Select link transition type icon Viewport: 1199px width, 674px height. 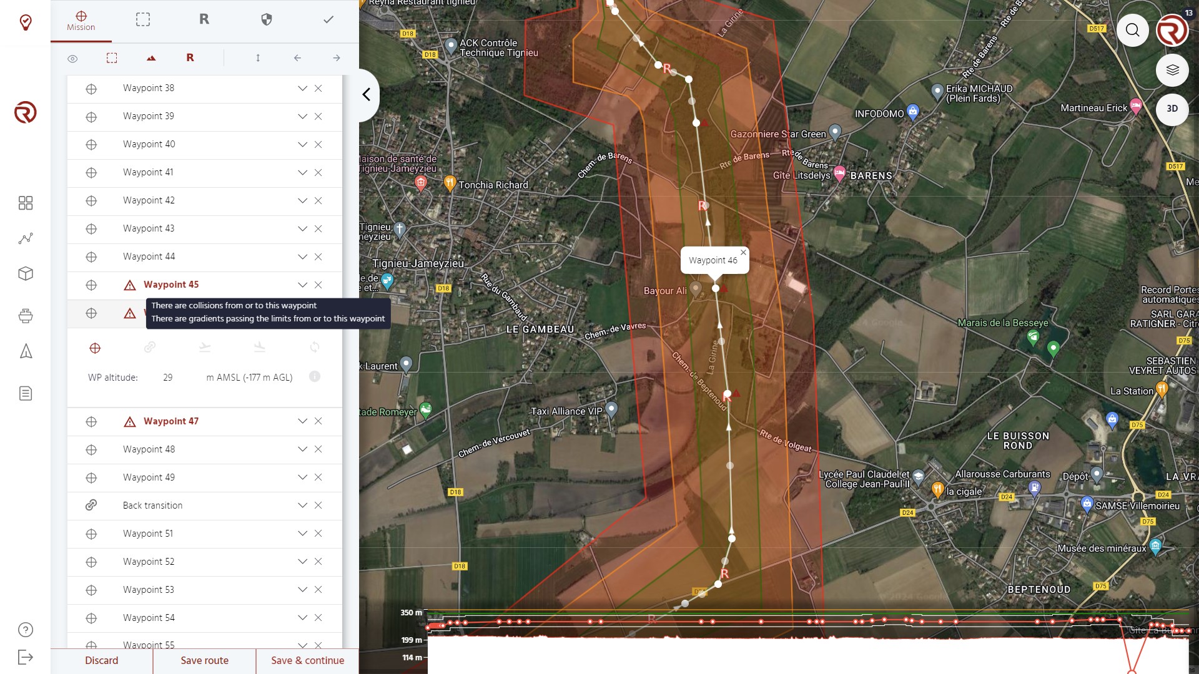(150, 347)
